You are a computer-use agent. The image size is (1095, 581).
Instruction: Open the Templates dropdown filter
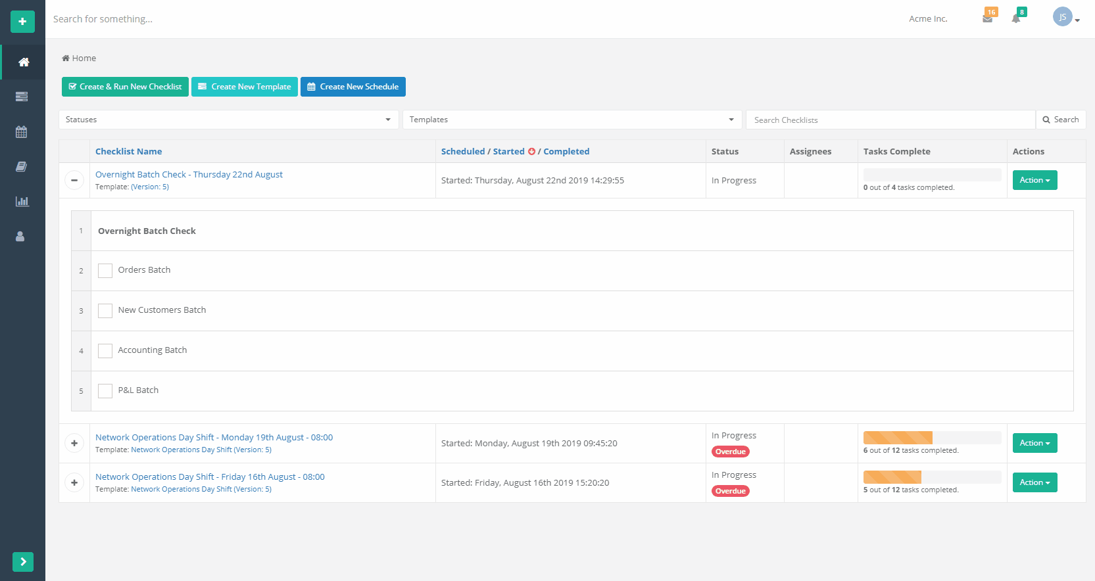[x=572, y=120]
